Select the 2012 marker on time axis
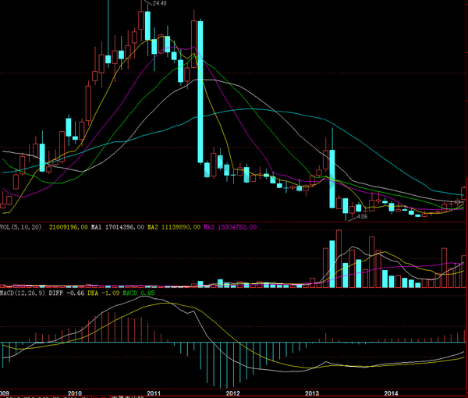This screenshot has width=468, height=398. coord(233,393)
